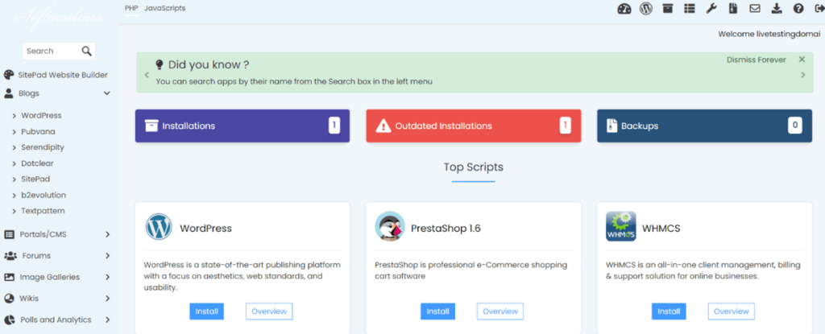825x334 pixels.
Task: Open help via the question mark icon
Action: [798, 8]
